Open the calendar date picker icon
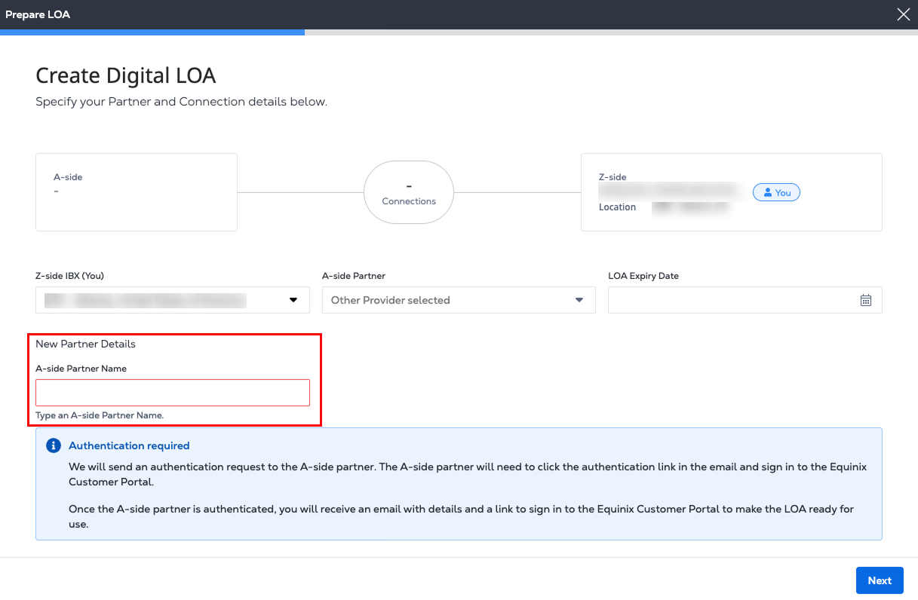Image resolution: width=918 pixels, height=600 pixels. (865, 300)
